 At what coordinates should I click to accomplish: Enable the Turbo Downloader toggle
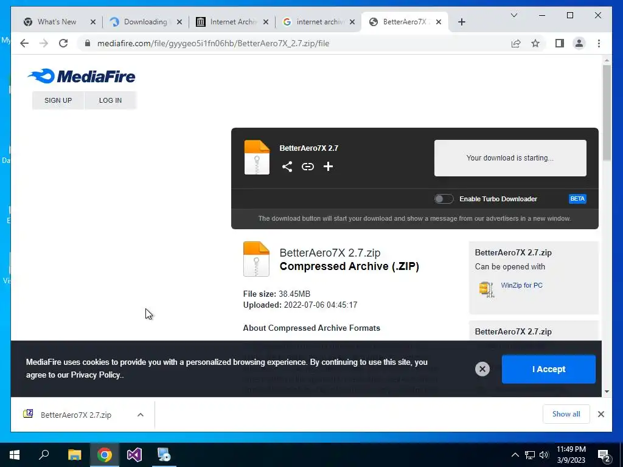444,199
